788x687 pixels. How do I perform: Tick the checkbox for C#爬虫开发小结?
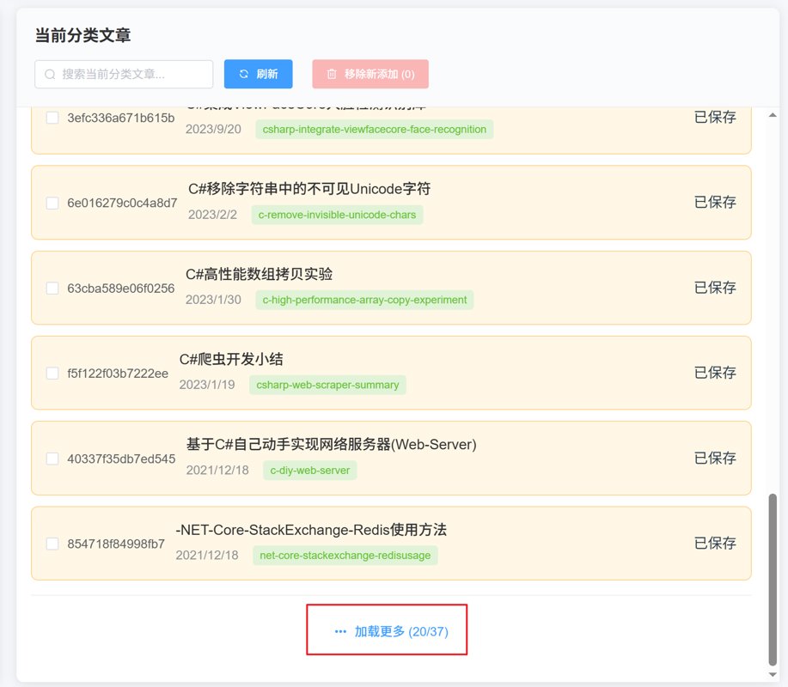click(52, 374)
